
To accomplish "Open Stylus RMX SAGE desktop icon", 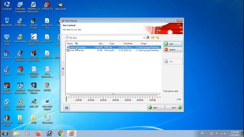I will [x=34, y=40].
